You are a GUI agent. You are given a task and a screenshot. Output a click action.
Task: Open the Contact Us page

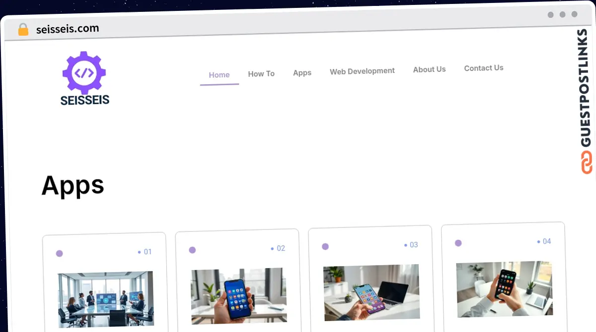(484, 68)
